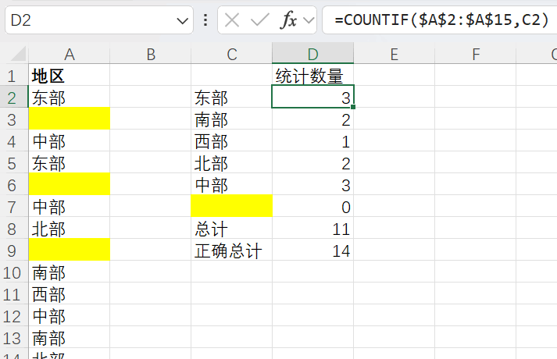Screen dimensions: 557x359
Task: Select row 2 header
Action: [x=14, y=98]
